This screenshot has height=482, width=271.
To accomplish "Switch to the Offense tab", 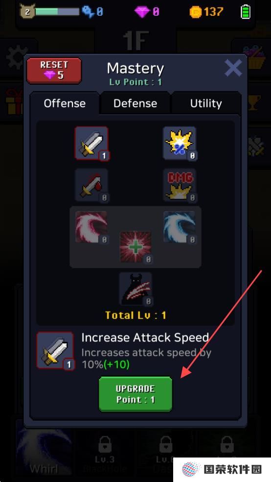I will click(x=65, y=103).
